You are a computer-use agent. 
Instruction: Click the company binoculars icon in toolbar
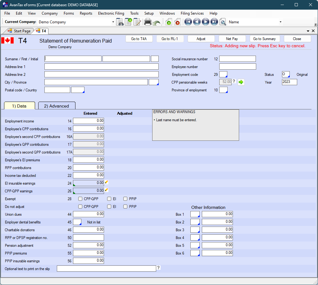[x=120, y=22]
